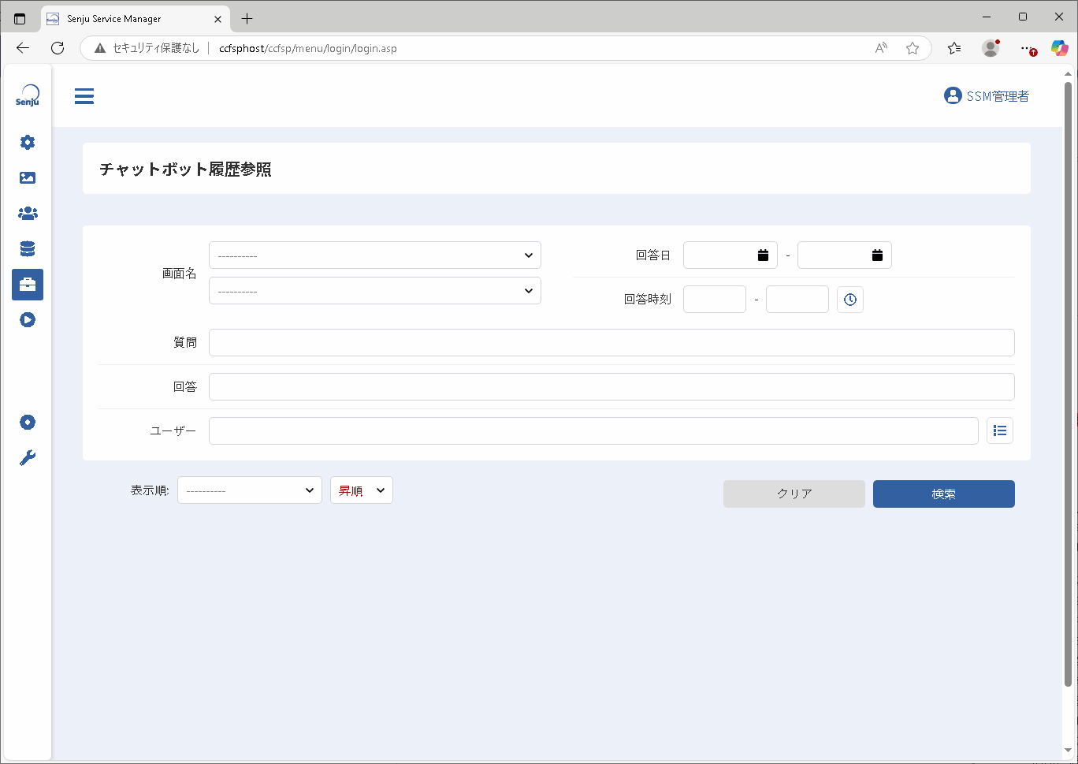Click the address bar URL
1078x764 pixels.
point(308,48)
